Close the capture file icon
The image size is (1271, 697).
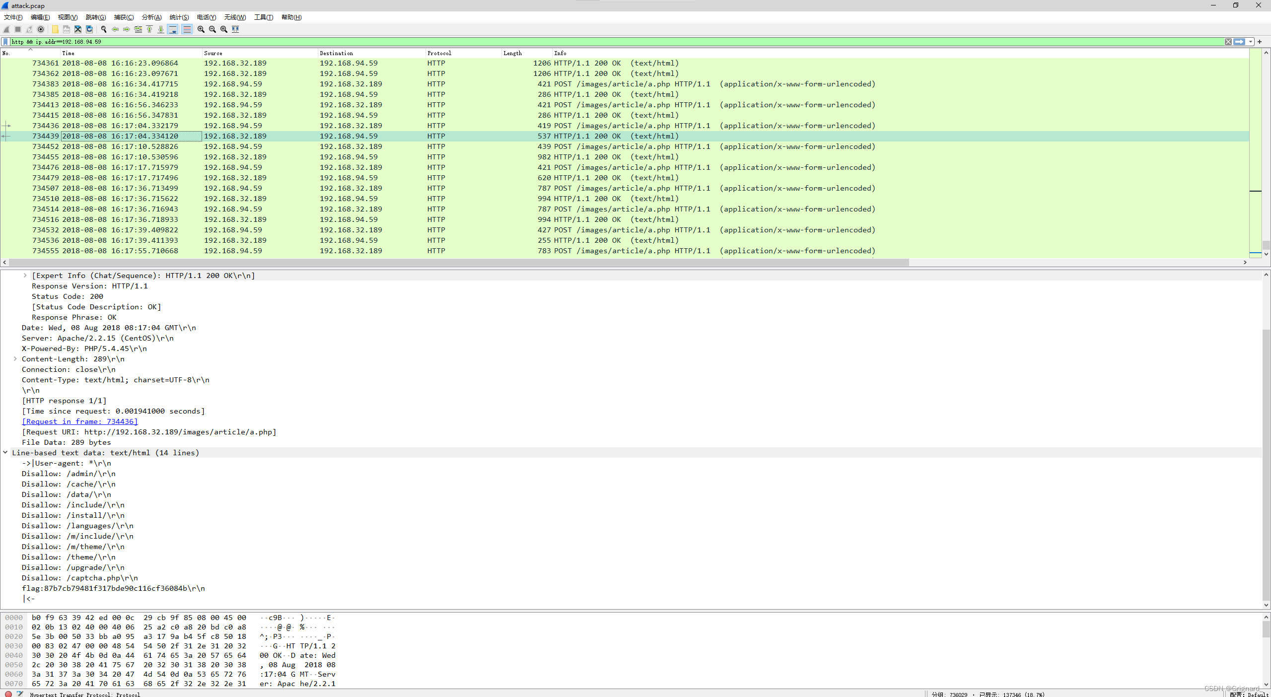click(78, 29)
